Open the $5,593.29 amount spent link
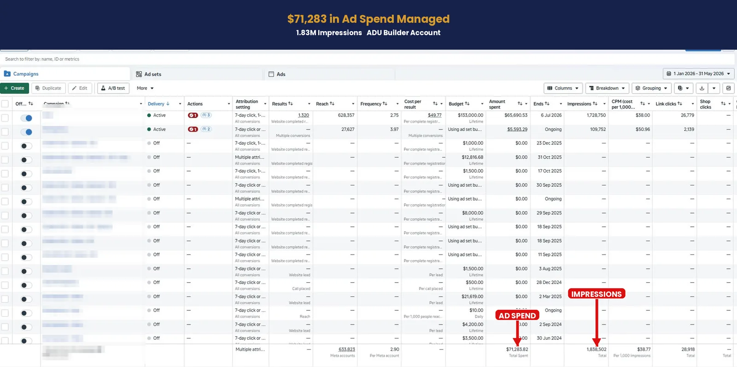 click(517, 129)
